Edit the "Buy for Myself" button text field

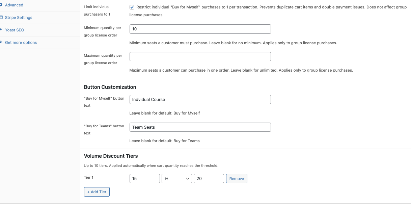point(200,99)
